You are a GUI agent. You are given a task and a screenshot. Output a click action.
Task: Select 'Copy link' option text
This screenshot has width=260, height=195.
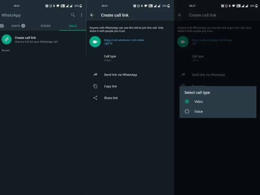tap(110, 86)
